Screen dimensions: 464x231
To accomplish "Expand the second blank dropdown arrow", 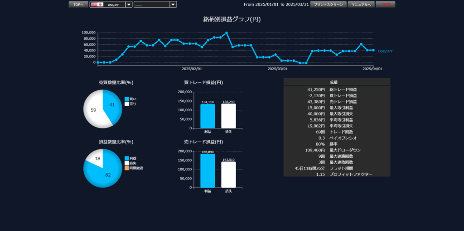I will point(173,5).
